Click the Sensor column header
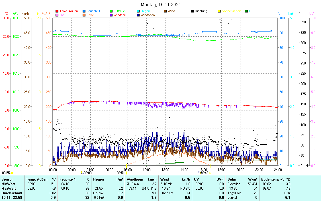This screenshot has height=201, width=321. (x=7, y=179)
